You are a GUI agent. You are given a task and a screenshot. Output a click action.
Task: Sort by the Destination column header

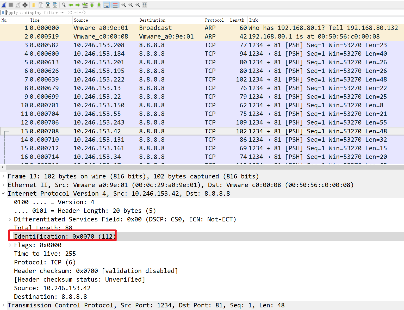tap(171, 20)
